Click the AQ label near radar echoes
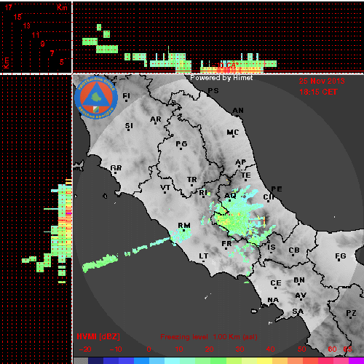The height and width of the screenshot is (364, 364). point(230,196)
